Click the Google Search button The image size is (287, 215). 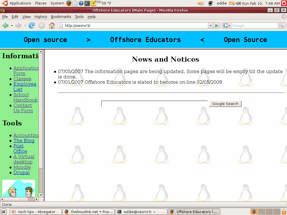tap(225, 104)
